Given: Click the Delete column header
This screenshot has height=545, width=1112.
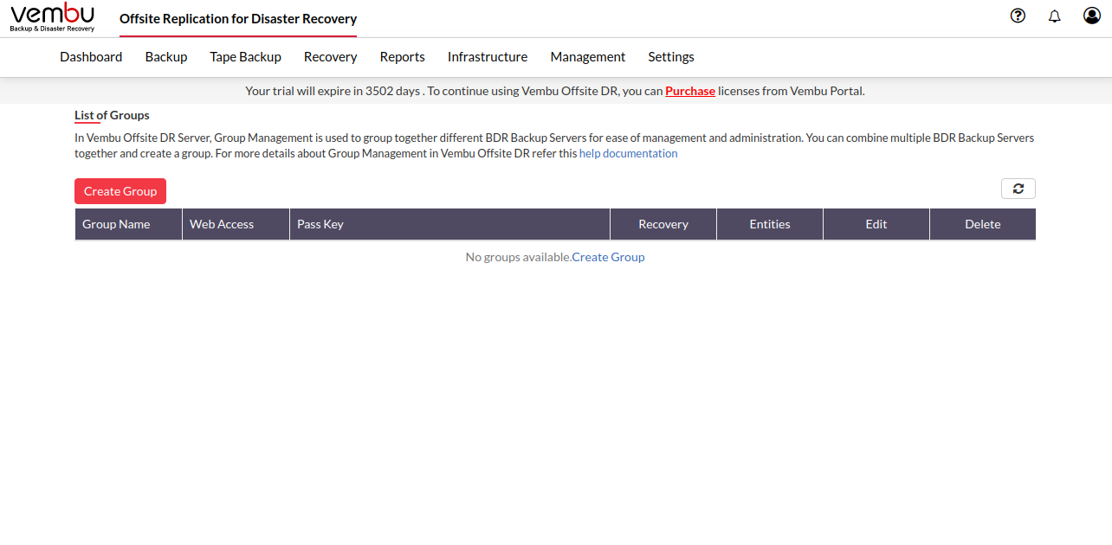Looking at the screenshot, I should [983, 224].
